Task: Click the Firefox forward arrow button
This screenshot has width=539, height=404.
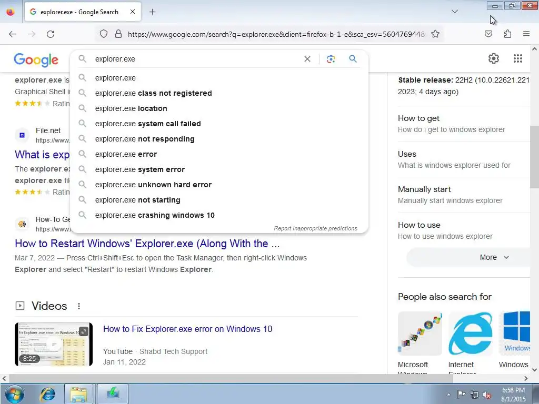Action: 32,34
